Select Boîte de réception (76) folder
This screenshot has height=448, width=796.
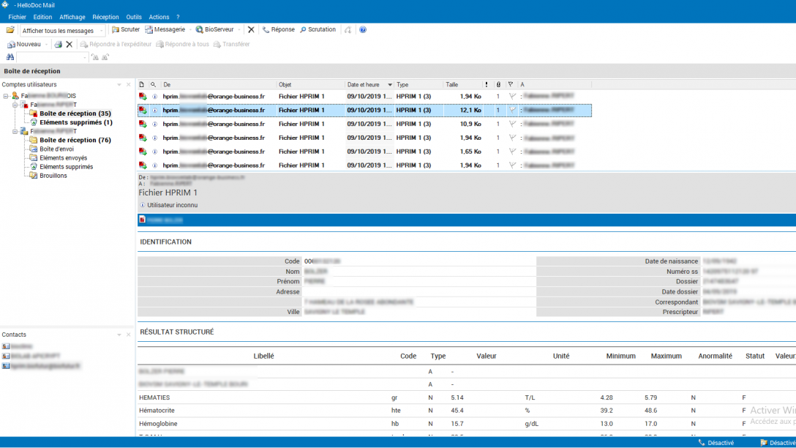pos(75,140)
